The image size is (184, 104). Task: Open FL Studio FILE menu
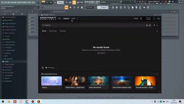pyautogui.click(x=2, y=2)
